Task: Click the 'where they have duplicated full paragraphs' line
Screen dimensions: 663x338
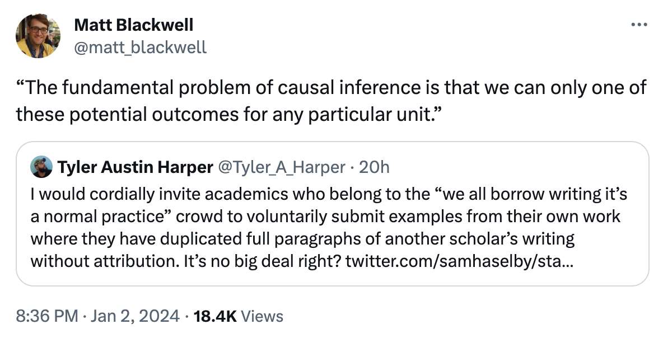Action: (302, 239)
